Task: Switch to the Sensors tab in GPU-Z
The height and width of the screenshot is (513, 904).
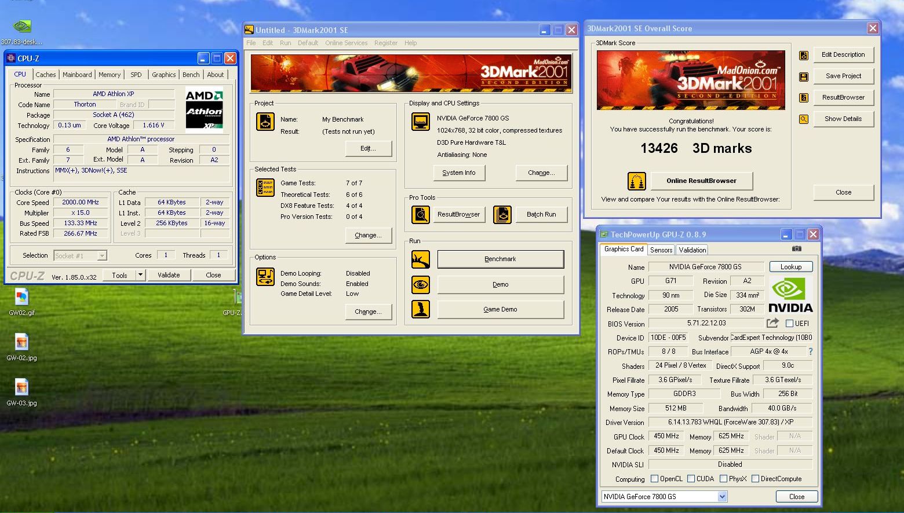Action: coord(661,250)
